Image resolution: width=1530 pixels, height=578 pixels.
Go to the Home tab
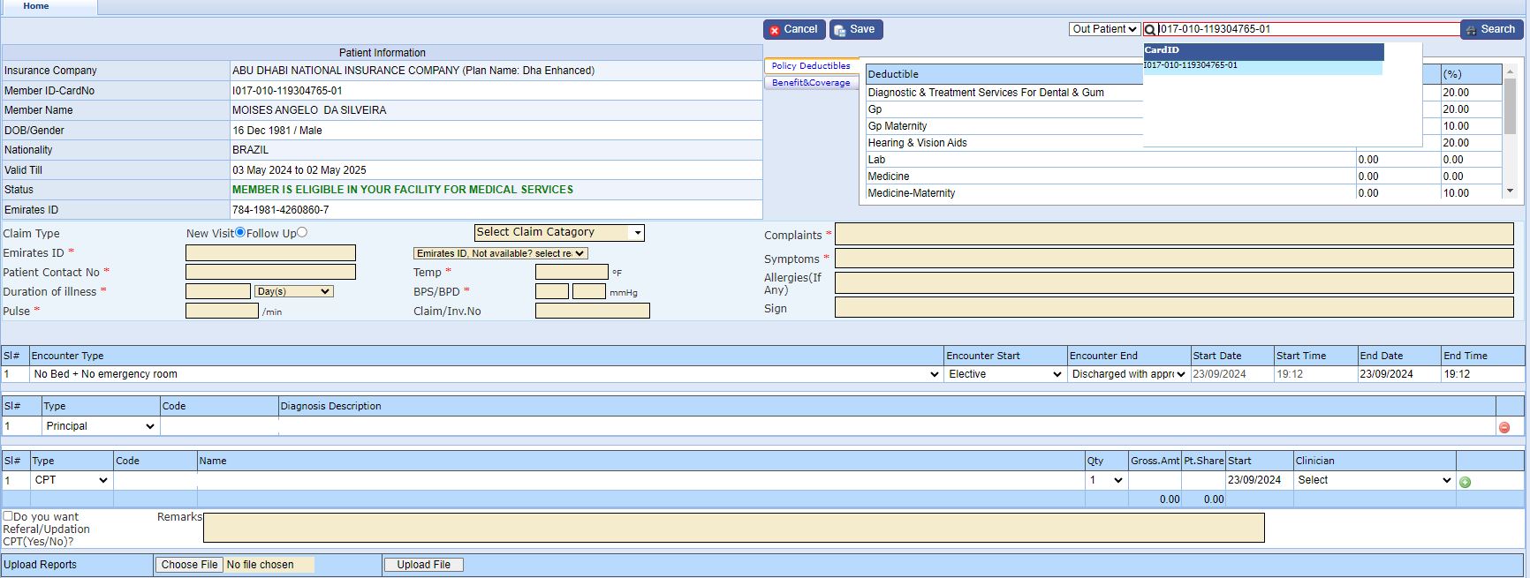tap(36, 6)
